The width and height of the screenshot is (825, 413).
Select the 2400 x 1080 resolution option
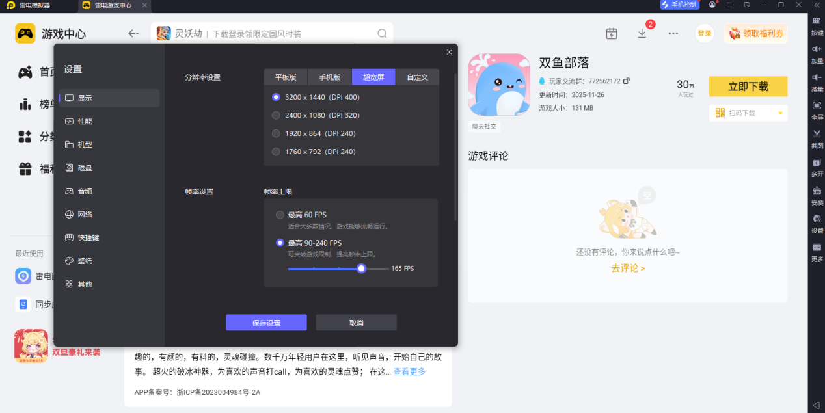point(316,115)
